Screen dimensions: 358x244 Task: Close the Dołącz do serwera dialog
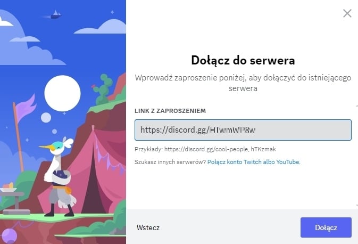[x=347, y=13]
